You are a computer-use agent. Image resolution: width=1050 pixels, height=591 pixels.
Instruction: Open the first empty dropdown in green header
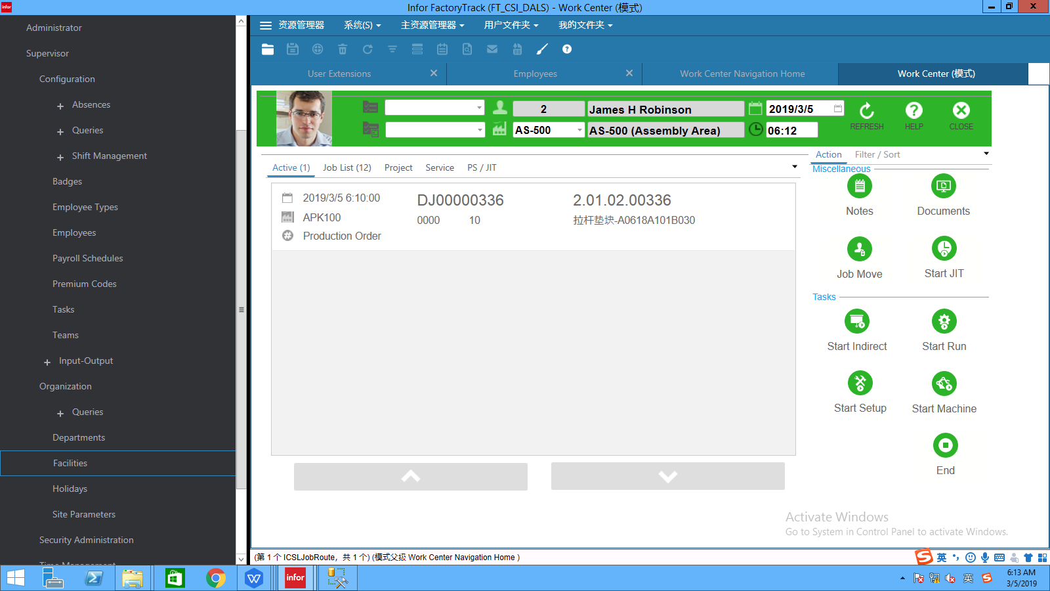pos(480,108)
